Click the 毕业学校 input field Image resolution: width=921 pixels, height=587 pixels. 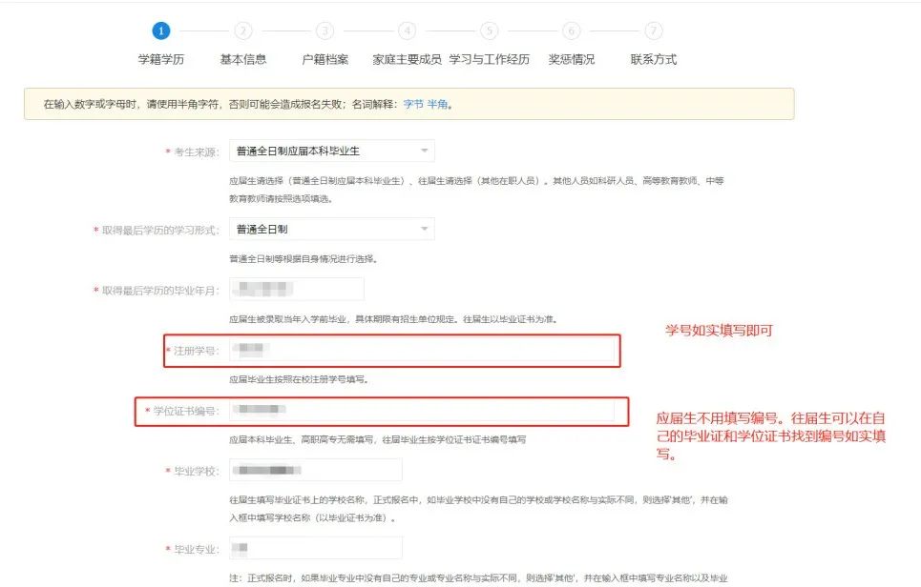coord(315,470)
